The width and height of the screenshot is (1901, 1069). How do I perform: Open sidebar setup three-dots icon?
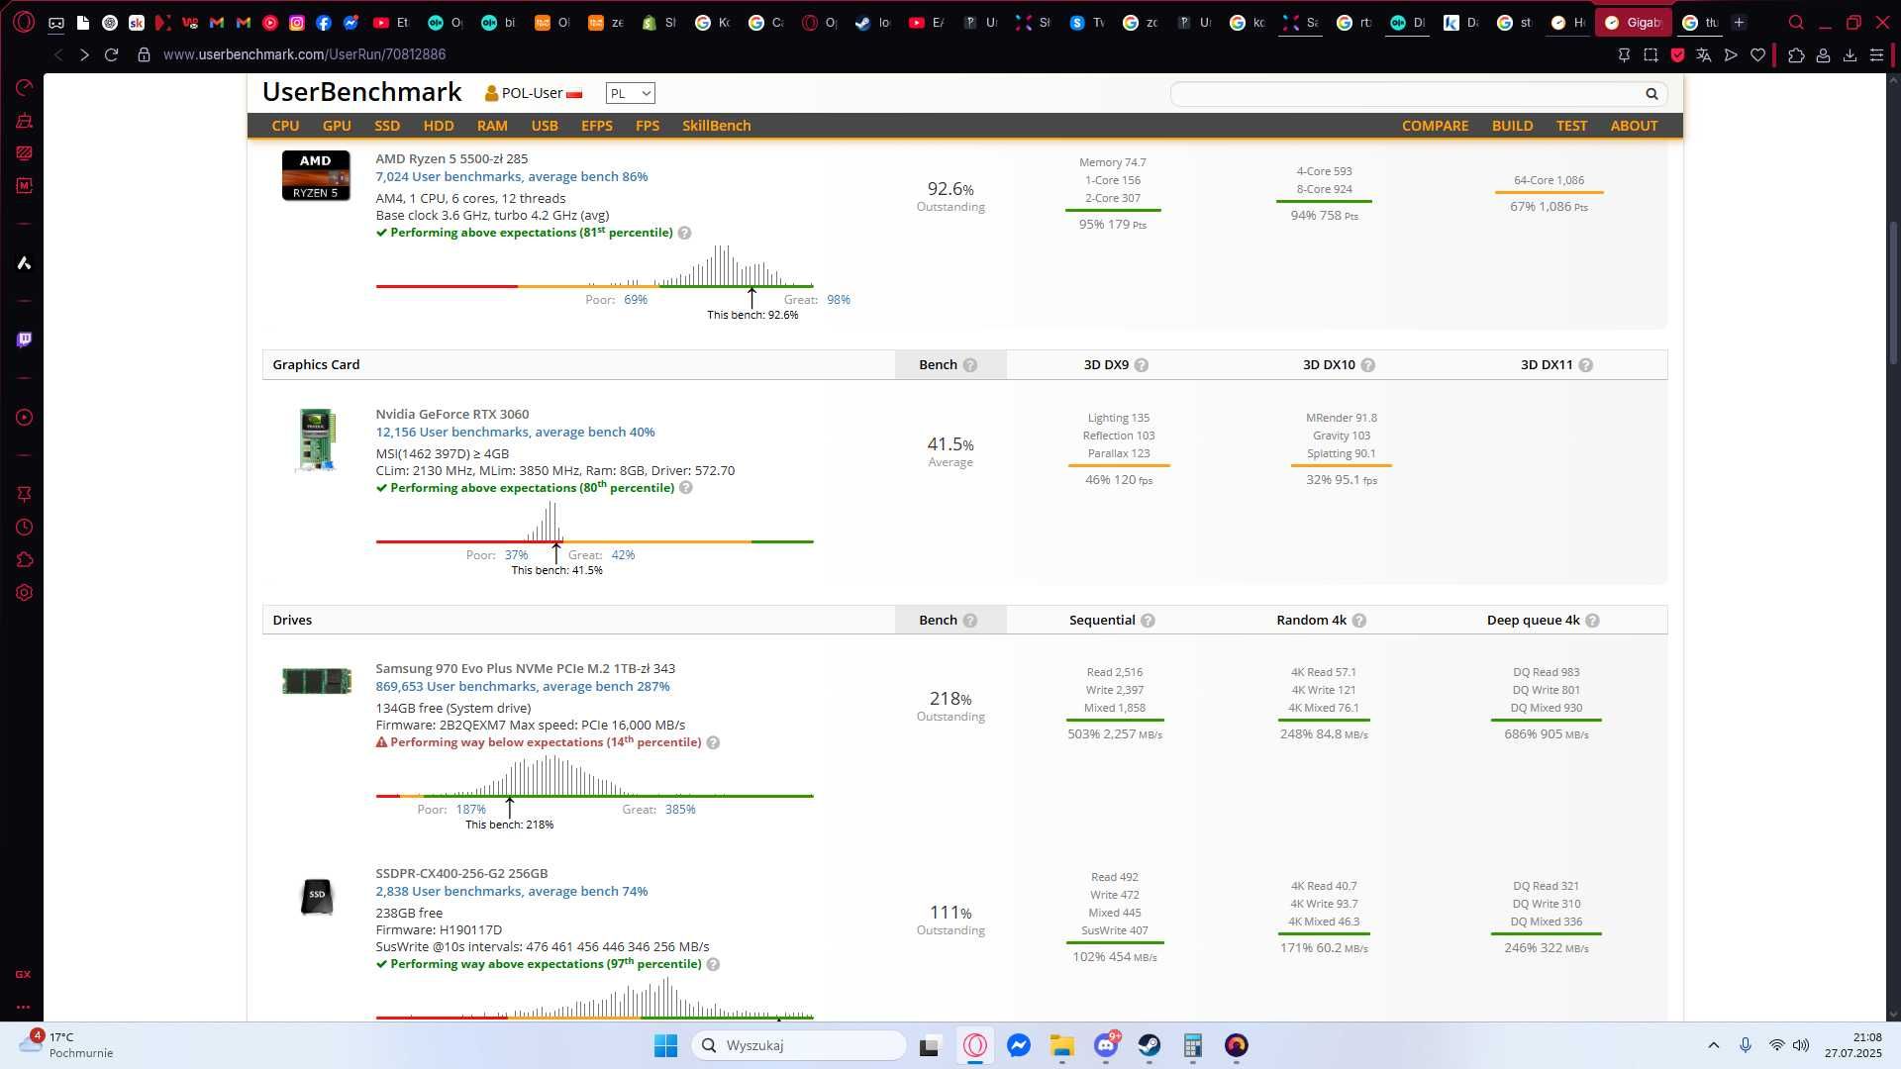click(24, 1007)
